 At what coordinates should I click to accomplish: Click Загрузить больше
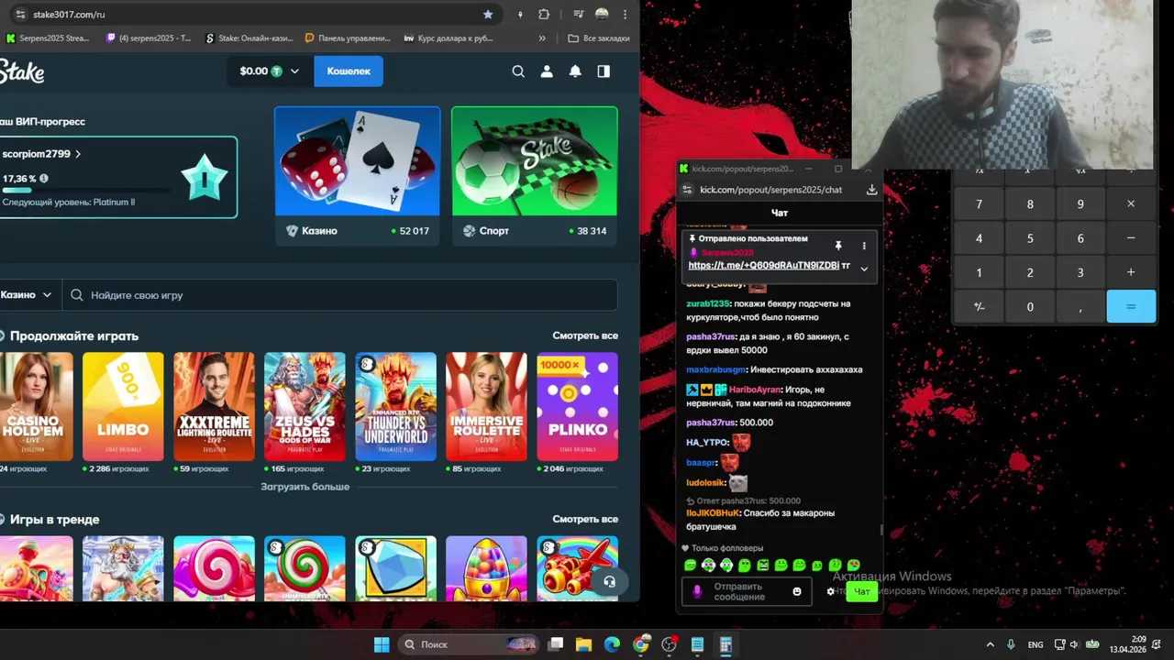click(305, 487)
